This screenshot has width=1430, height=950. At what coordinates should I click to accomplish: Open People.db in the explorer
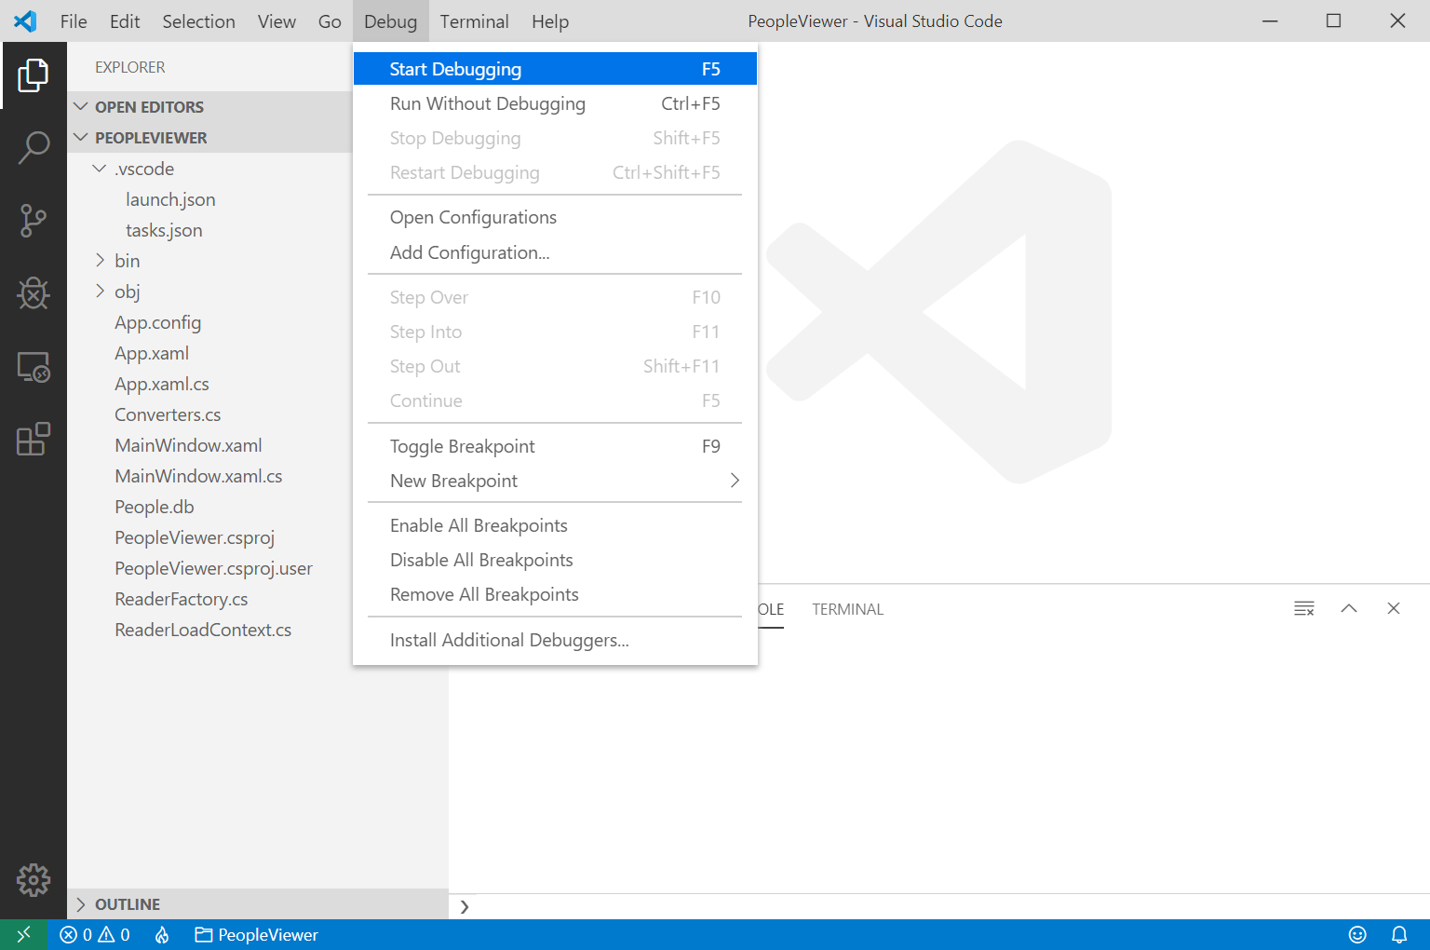tap(154, 507)
